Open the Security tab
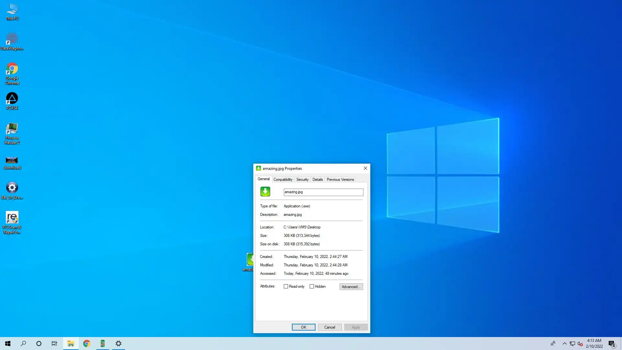The height and width of the screenshot is (350, 622). point(302,180)
